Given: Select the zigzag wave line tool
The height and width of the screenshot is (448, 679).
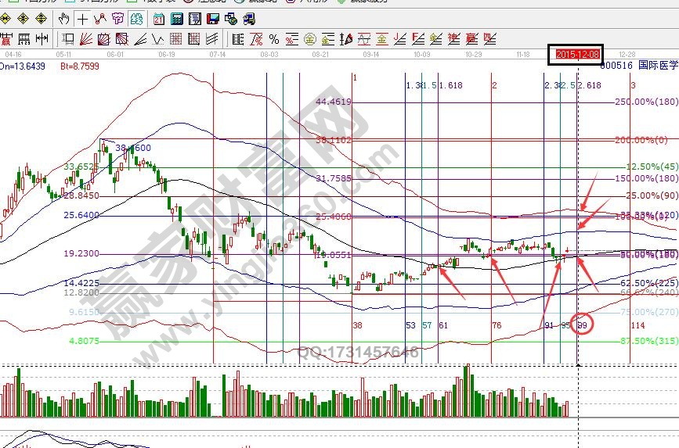Looking at the screenshot, I should pyautogui.click(x=157, y=38).
